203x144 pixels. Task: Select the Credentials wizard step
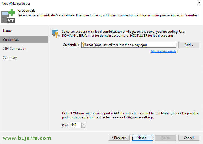click(11, 40)
